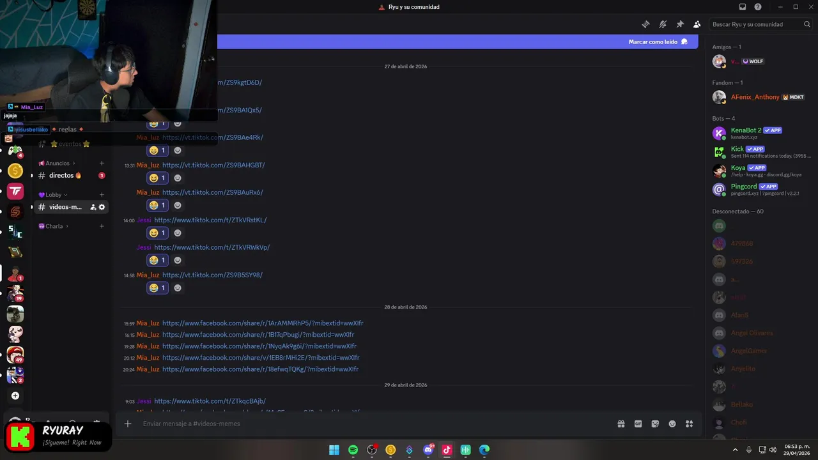This screenshot has height=460, width=818.
Task: Open Jessi's link ZTkVRWkVp/
Action: click(212, 247)
